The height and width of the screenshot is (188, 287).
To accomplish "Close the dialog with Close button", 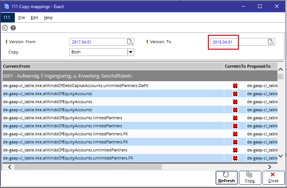I will pos(273,178).
